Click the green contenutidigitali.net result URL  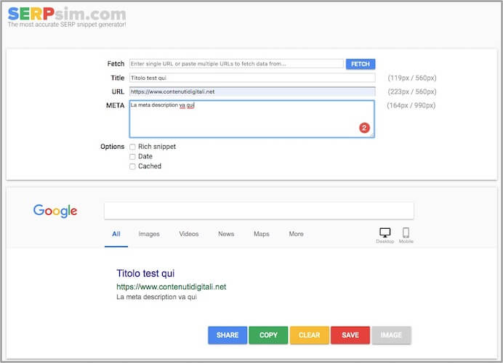171,287
